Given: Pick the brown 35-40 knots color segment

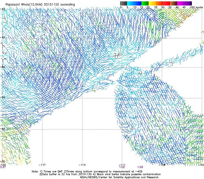Looking at the screenshot, I should [x=174, y=3].
